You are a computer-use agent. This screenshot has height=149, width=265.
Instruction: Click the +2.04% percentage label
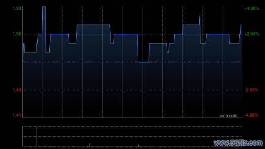[x=252, y=34]
